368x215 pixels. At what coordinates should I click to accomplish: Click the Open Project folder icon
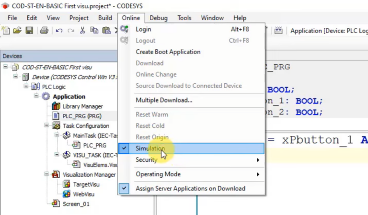click(x=17, y=31)
